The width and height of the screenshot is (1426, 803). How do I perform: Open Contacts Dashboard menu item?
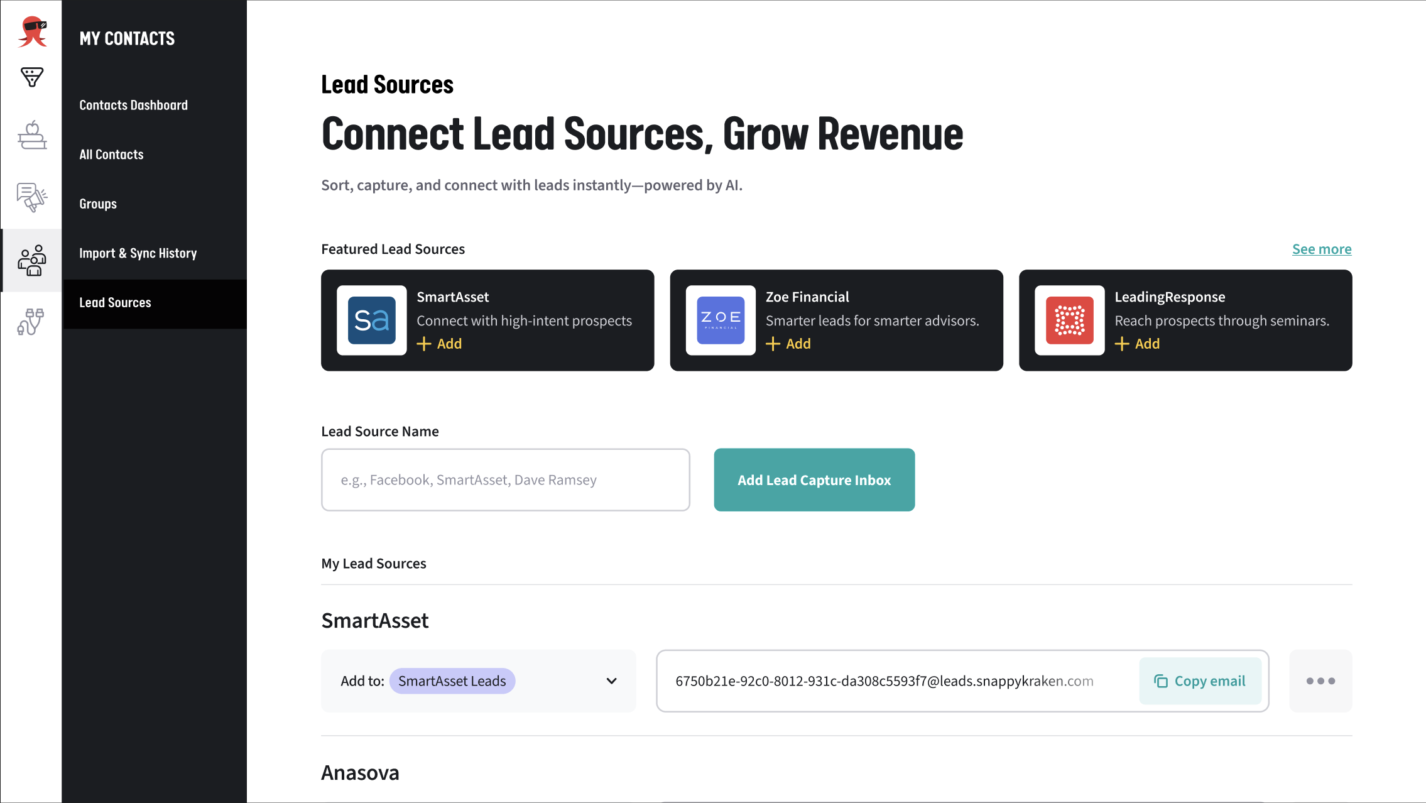(x=133, y=105)
